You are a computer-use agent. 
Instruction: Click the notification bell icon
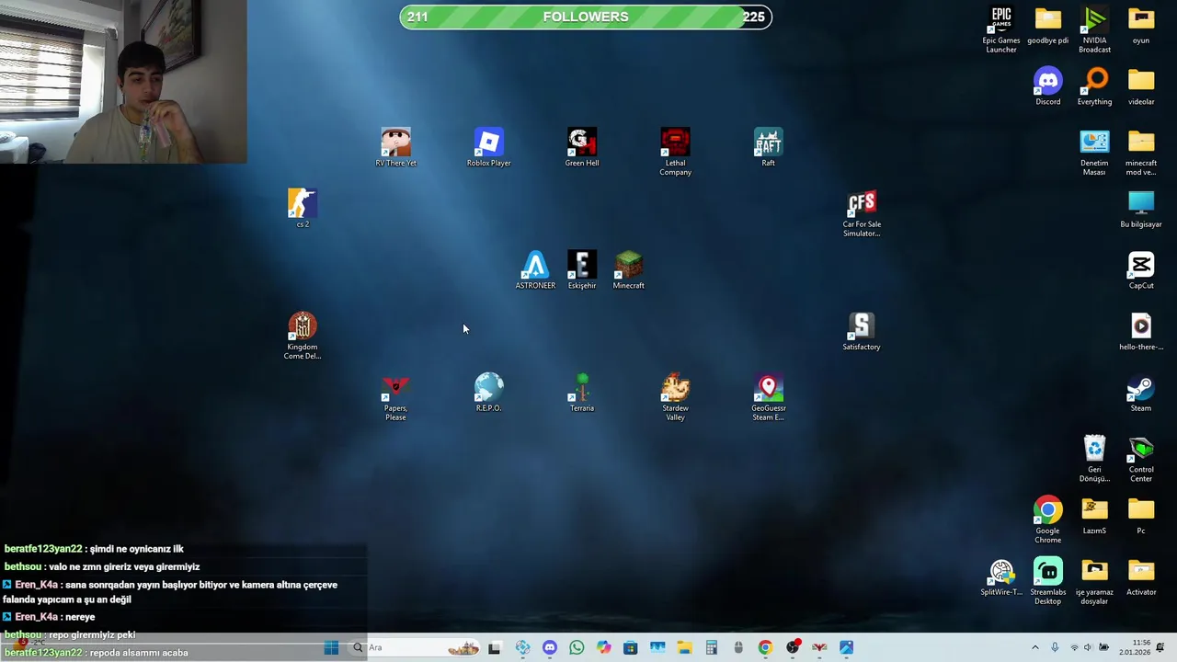coord(1160,648)
